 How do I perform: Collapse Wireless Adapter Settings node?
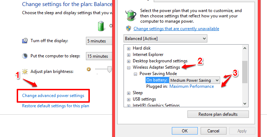coord(129,68)
